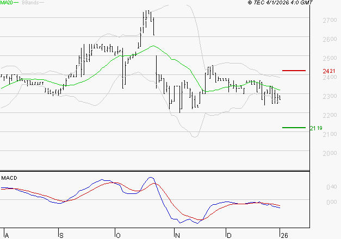Click the 26 year marker on time axis
This screenshot has height=239, width=341.
coord(284,236)
